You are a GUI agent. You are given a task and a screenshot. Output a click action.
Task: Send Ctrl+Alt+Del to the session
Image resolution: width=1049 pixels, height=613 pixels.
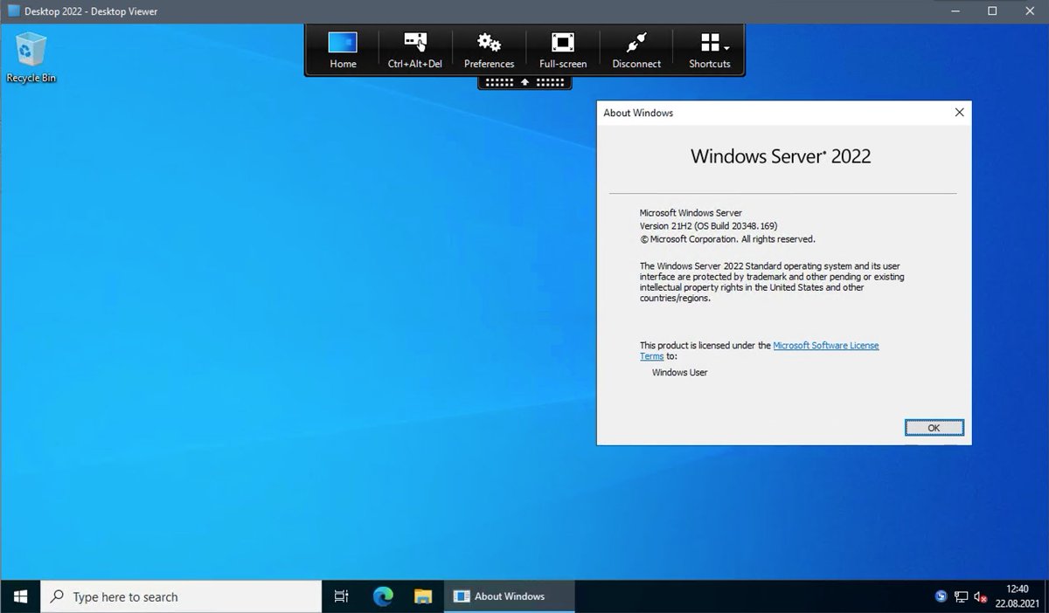(415, 50)
